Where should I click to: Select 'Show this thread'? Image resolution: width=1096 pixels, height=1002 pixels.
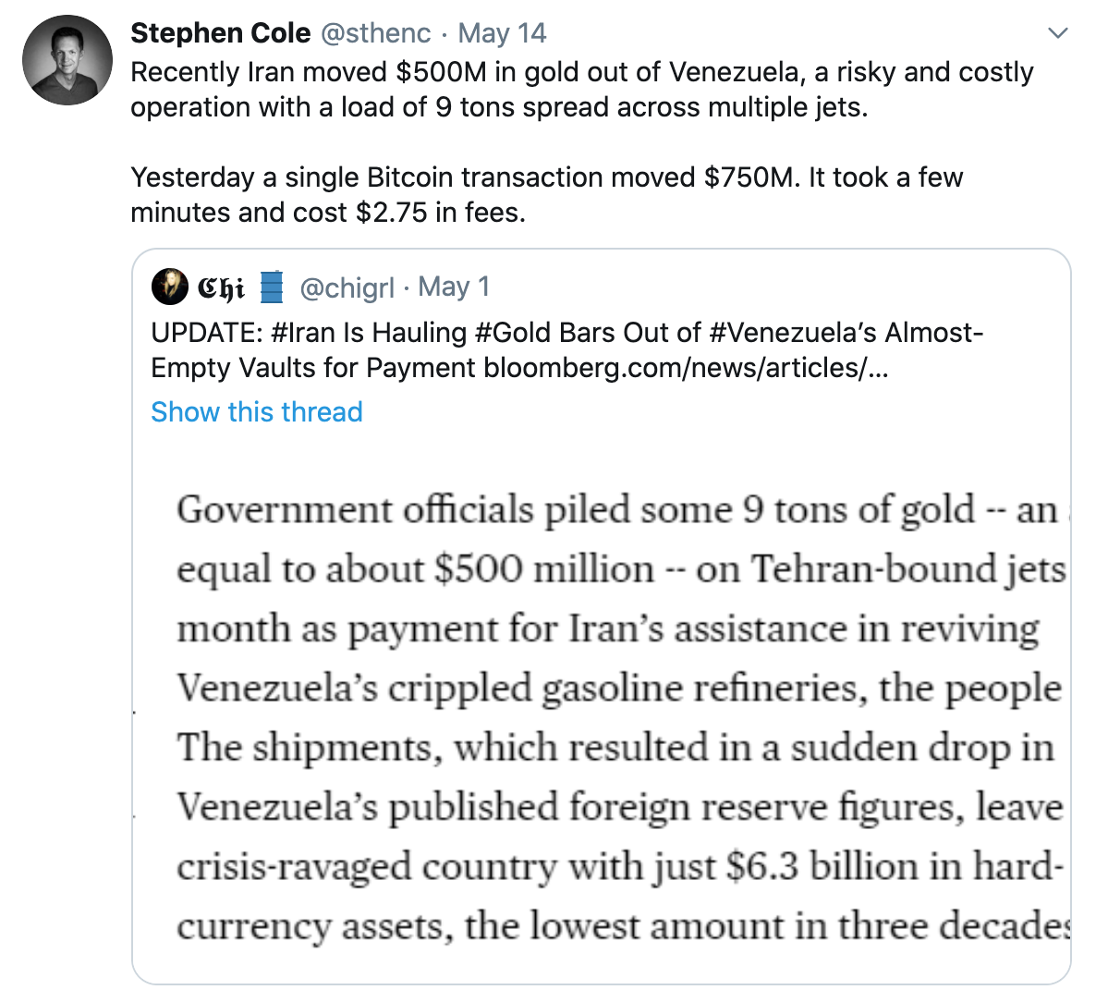256,411
